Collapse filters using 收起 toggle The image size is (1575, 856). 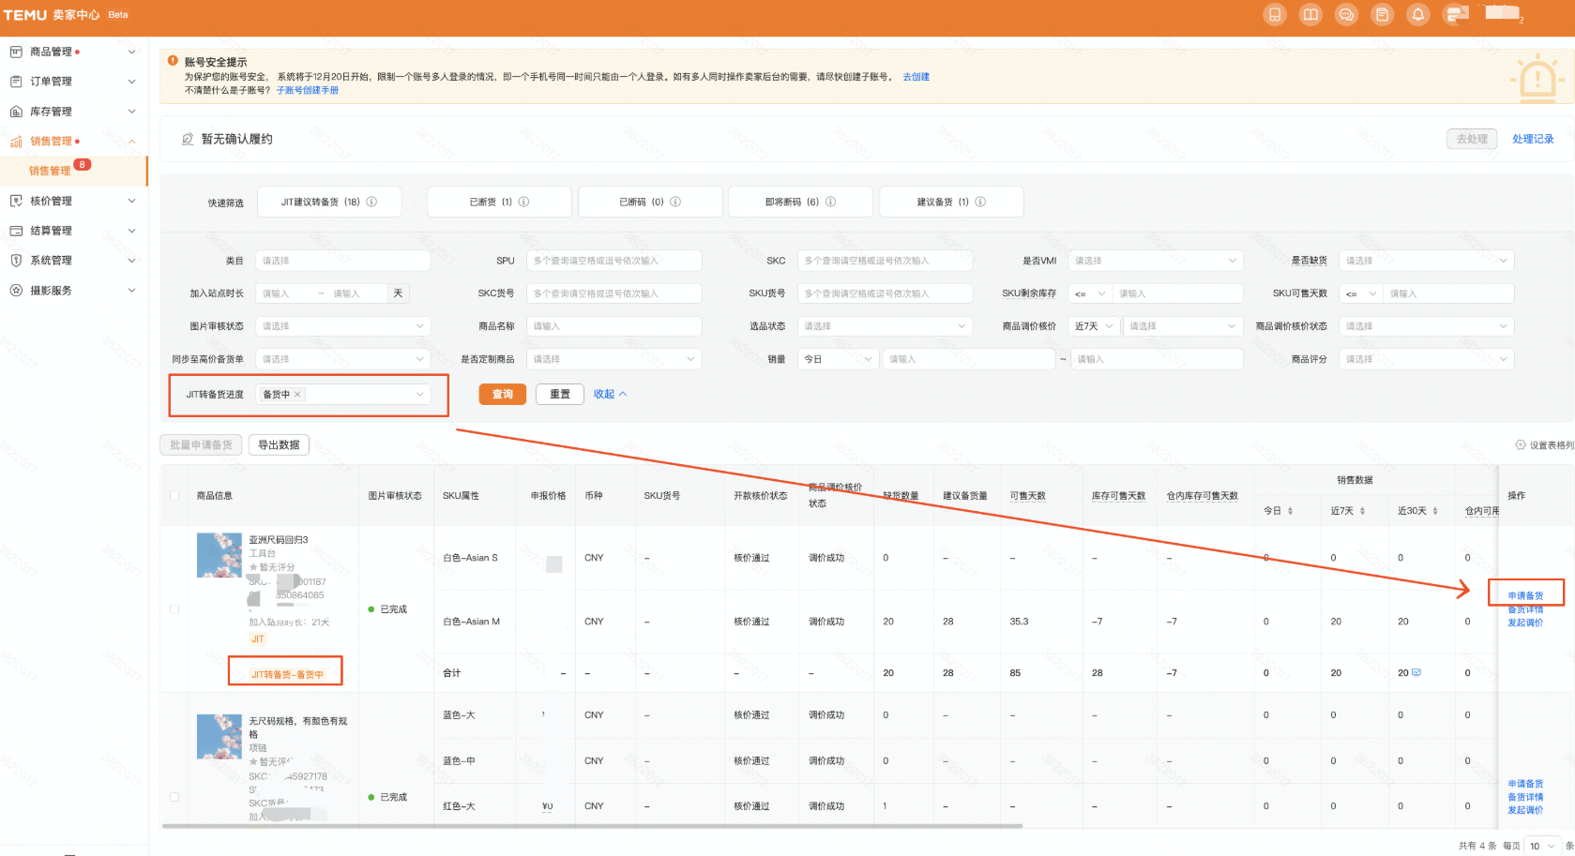[610, 394]
